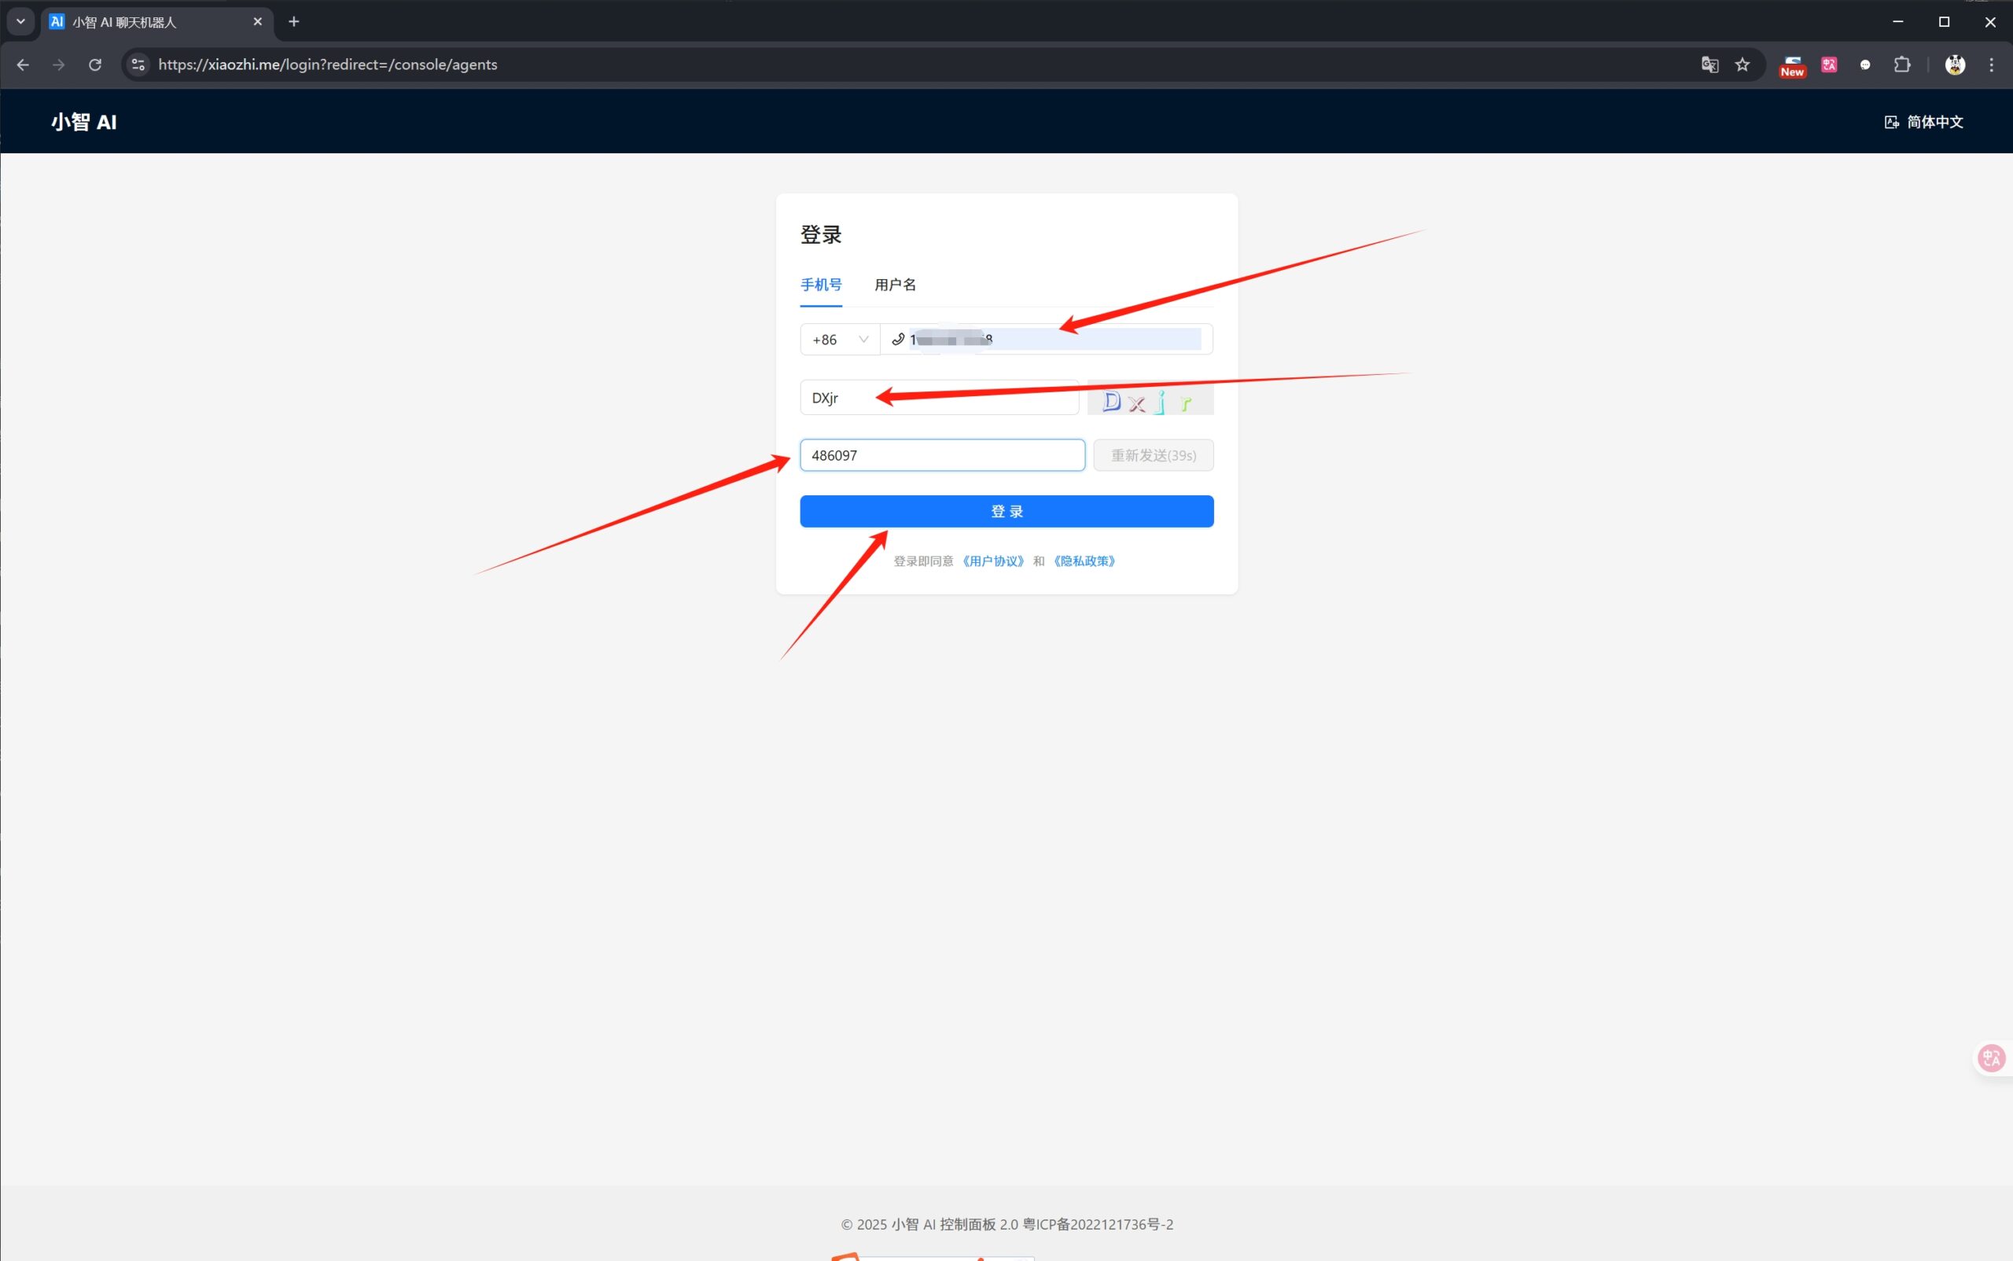Open the 《隐私政策》 link
2013x1261 pixels.
coord(1084,561)
